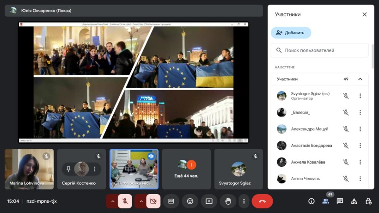Open audio settings arrow beside microphone button
This screenshot has width=379, height=213.
point(113,201)
